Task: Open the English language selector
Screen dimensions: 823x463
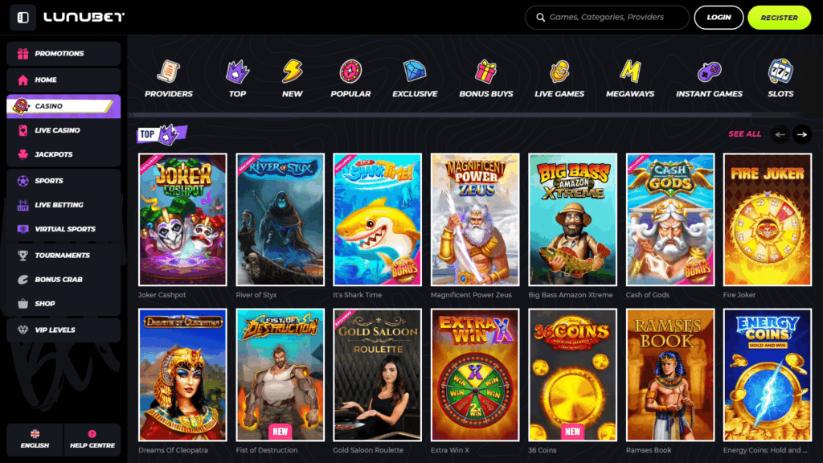Action: (35, 440)
